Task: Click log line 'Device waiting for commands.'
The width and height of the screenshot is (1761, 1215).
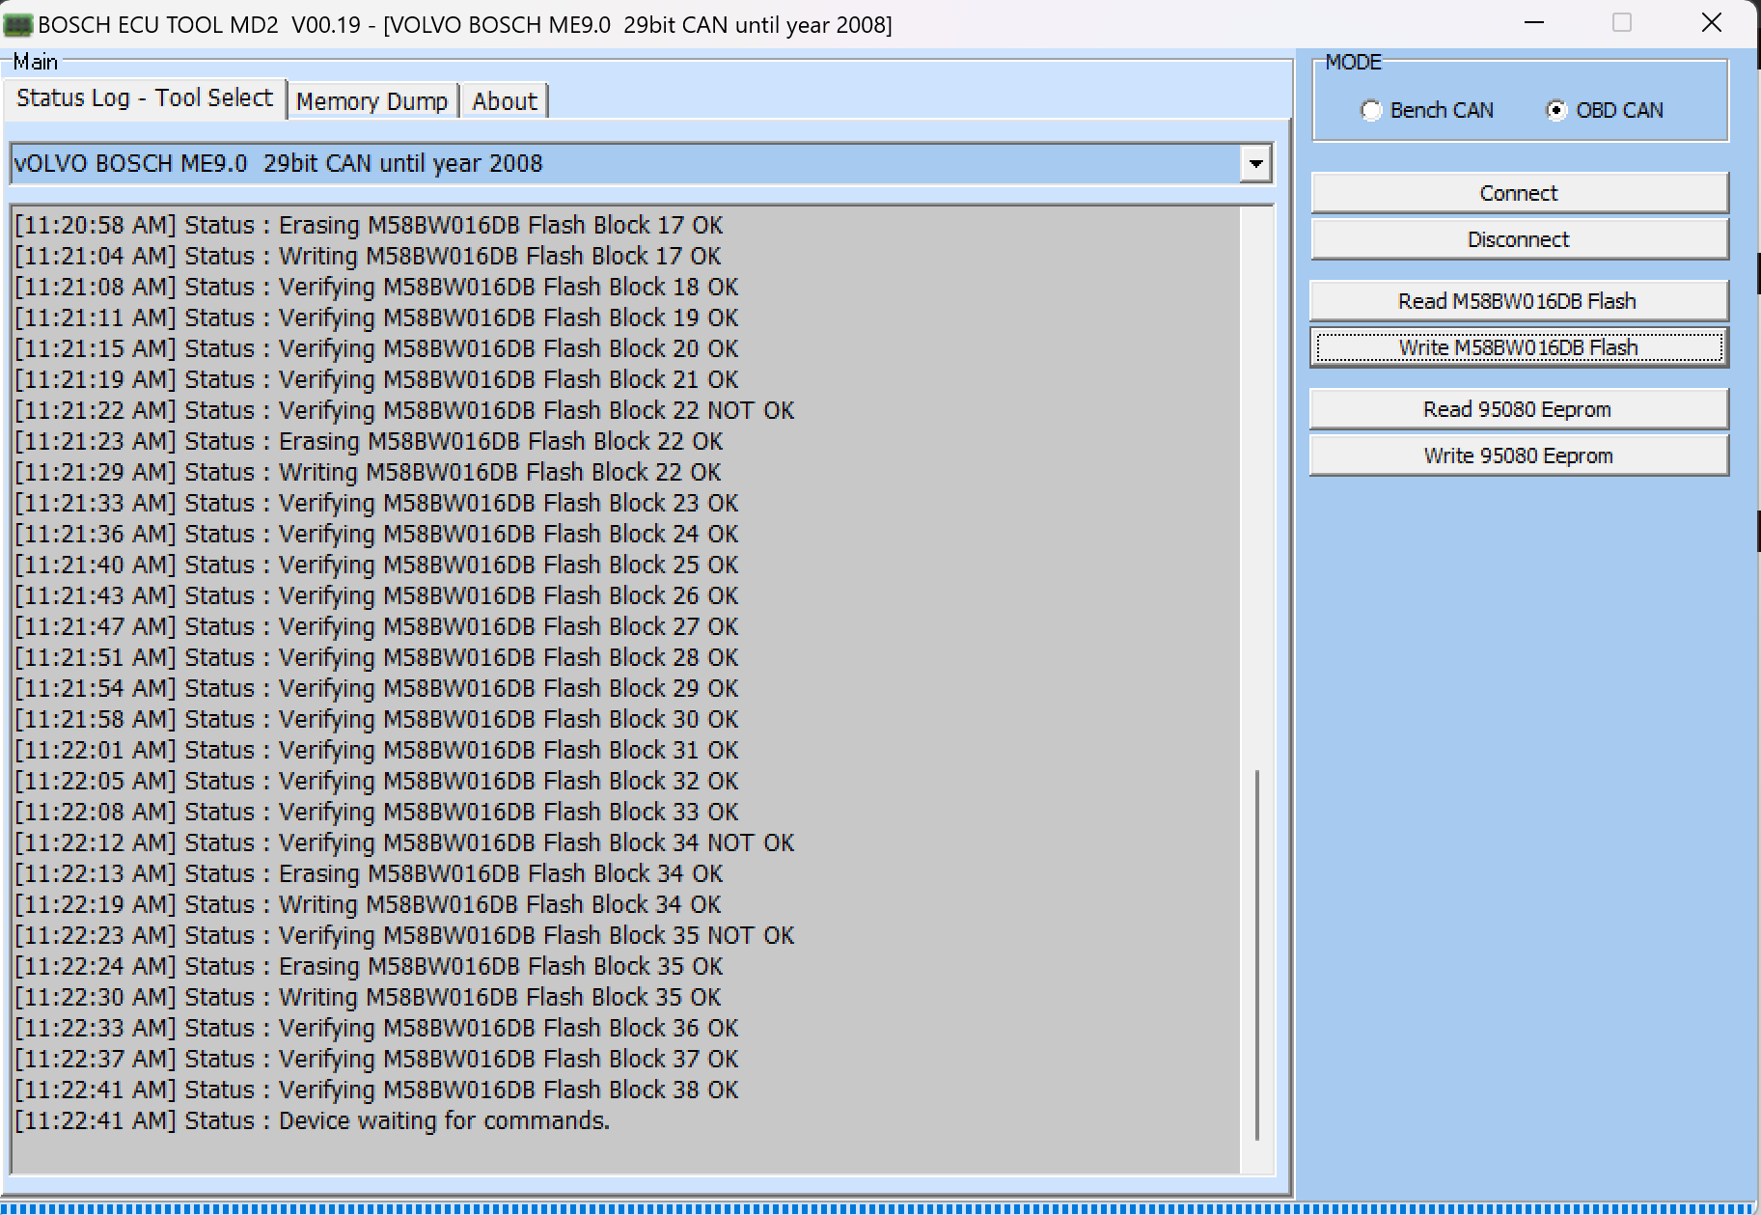Action: pyautogui.click(x=313, y=1120)
